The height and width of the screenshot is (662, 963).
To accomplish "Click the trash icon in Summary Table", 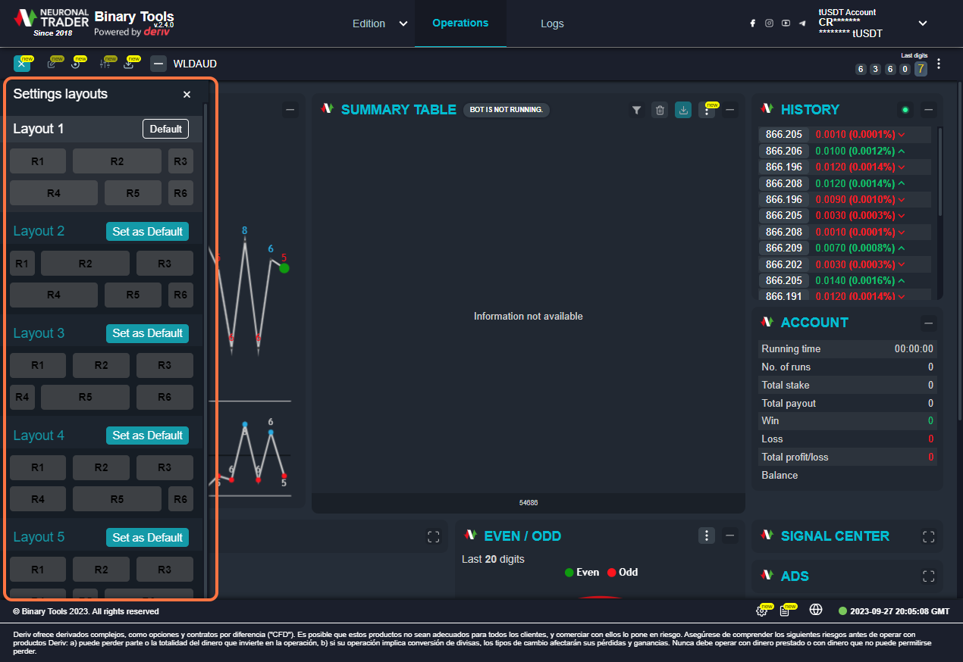I will (x=660, y=111).
